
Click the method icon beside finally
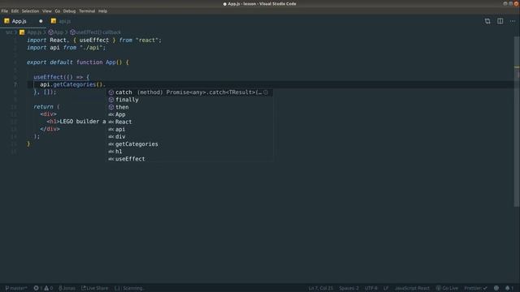coord(111,100)
